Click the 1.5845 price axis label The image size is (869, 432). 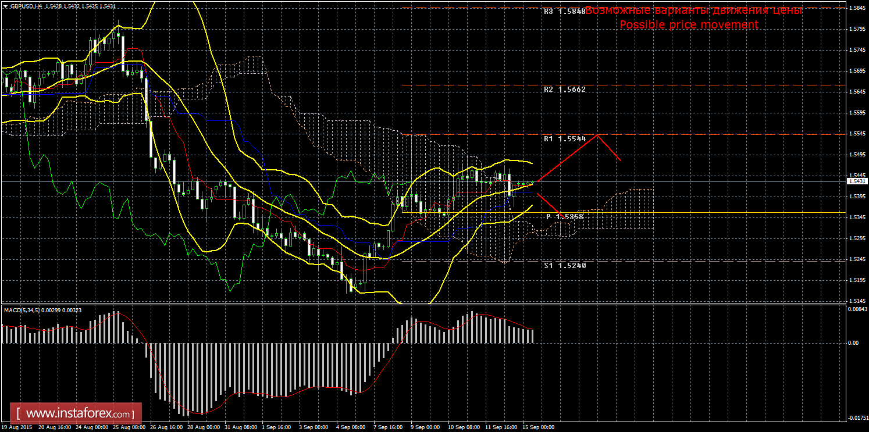coord(858,8)
